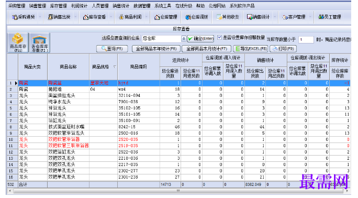Screen dimensions: 358x198
Task: Open the 仓库管理 toolbar button
Action: coord(166,17)
